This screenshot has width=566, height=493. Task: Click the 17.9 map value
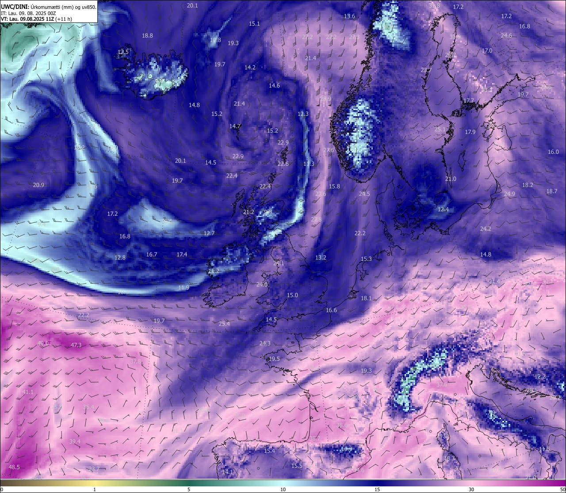(x=470, y=132)
